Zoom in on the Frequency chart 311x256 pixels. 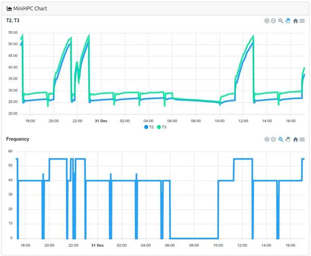[267, 139]
